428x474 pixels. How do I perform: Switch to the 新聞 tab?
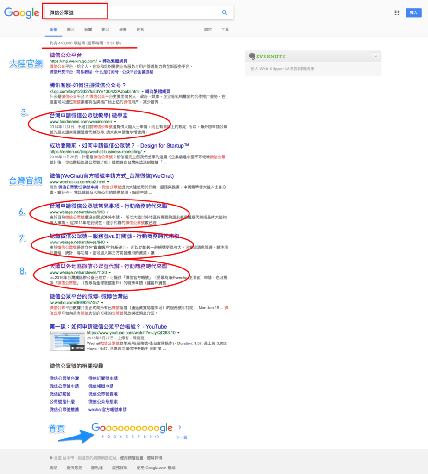click(x=88, y=30)
